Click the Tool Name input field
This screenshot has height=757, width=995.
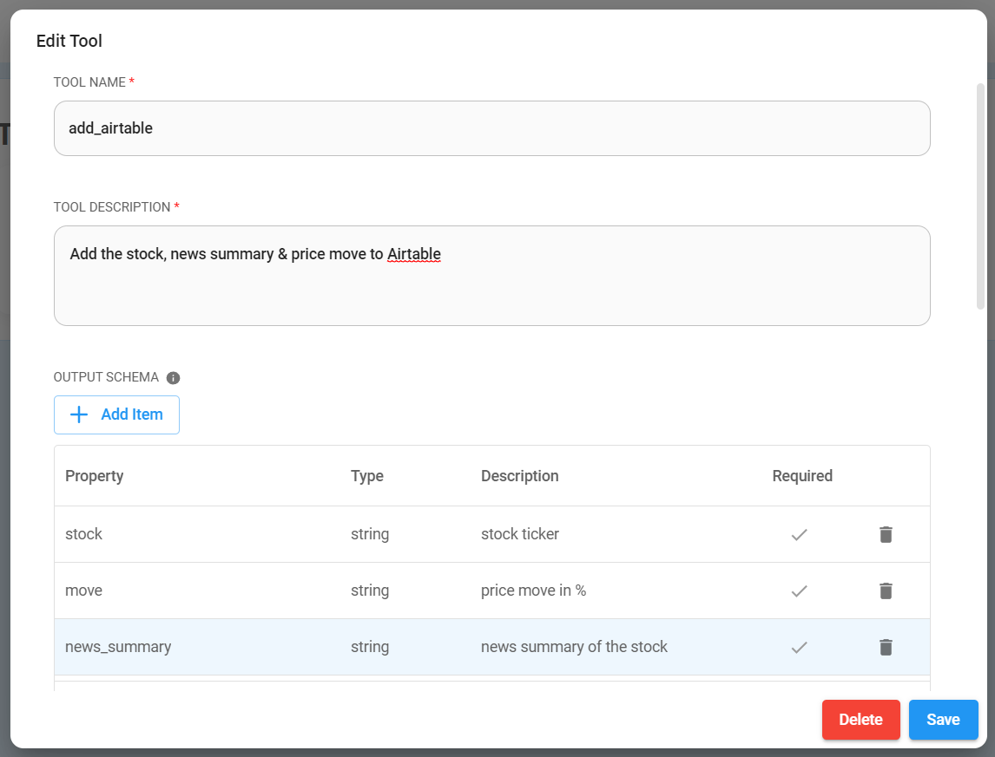pos(491,128)
